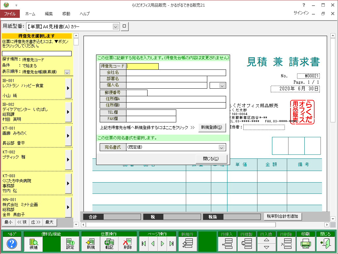Click the 閉じる exit door icon

point(325,244)
